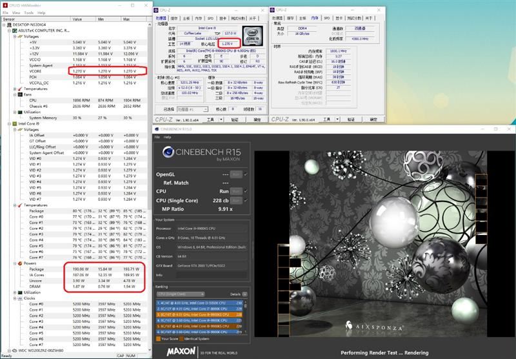Expand the WDC WD20EZRZ drive node
Viewport: 516px width, 359px height.
[x=9, y=351]
